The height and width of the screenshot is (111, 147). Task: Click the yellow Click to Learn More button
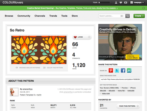(132, 57)
